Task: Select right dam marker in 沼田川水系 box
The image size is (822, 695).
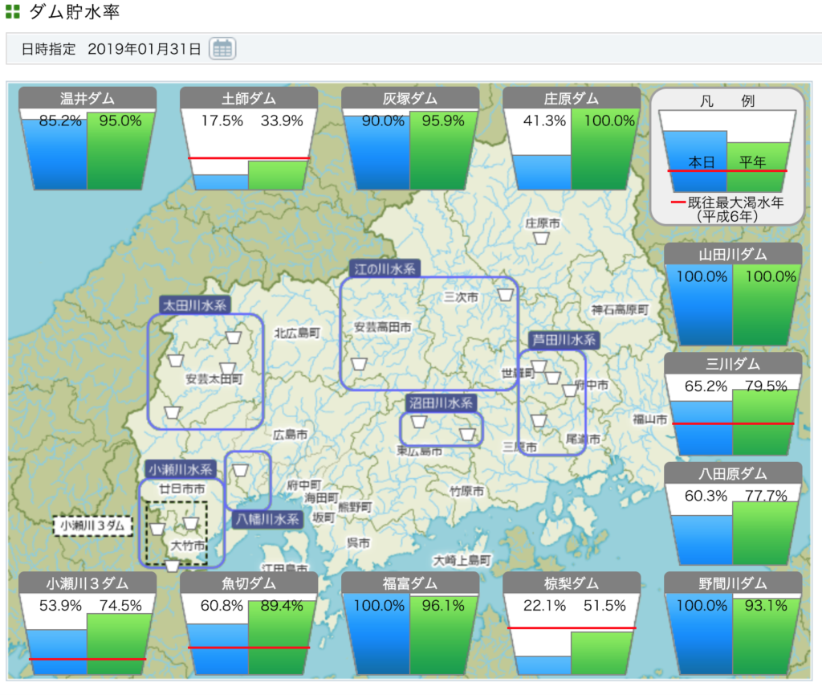Action: tap(467, 435)
